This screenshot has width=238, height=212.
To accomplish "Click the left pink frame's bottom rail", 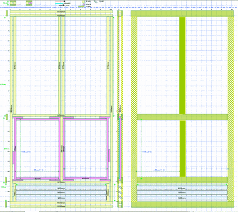I will point(37,179).
